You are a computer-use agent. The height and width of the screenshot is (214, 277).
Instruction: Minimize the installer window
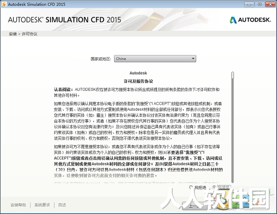point(249,4)
